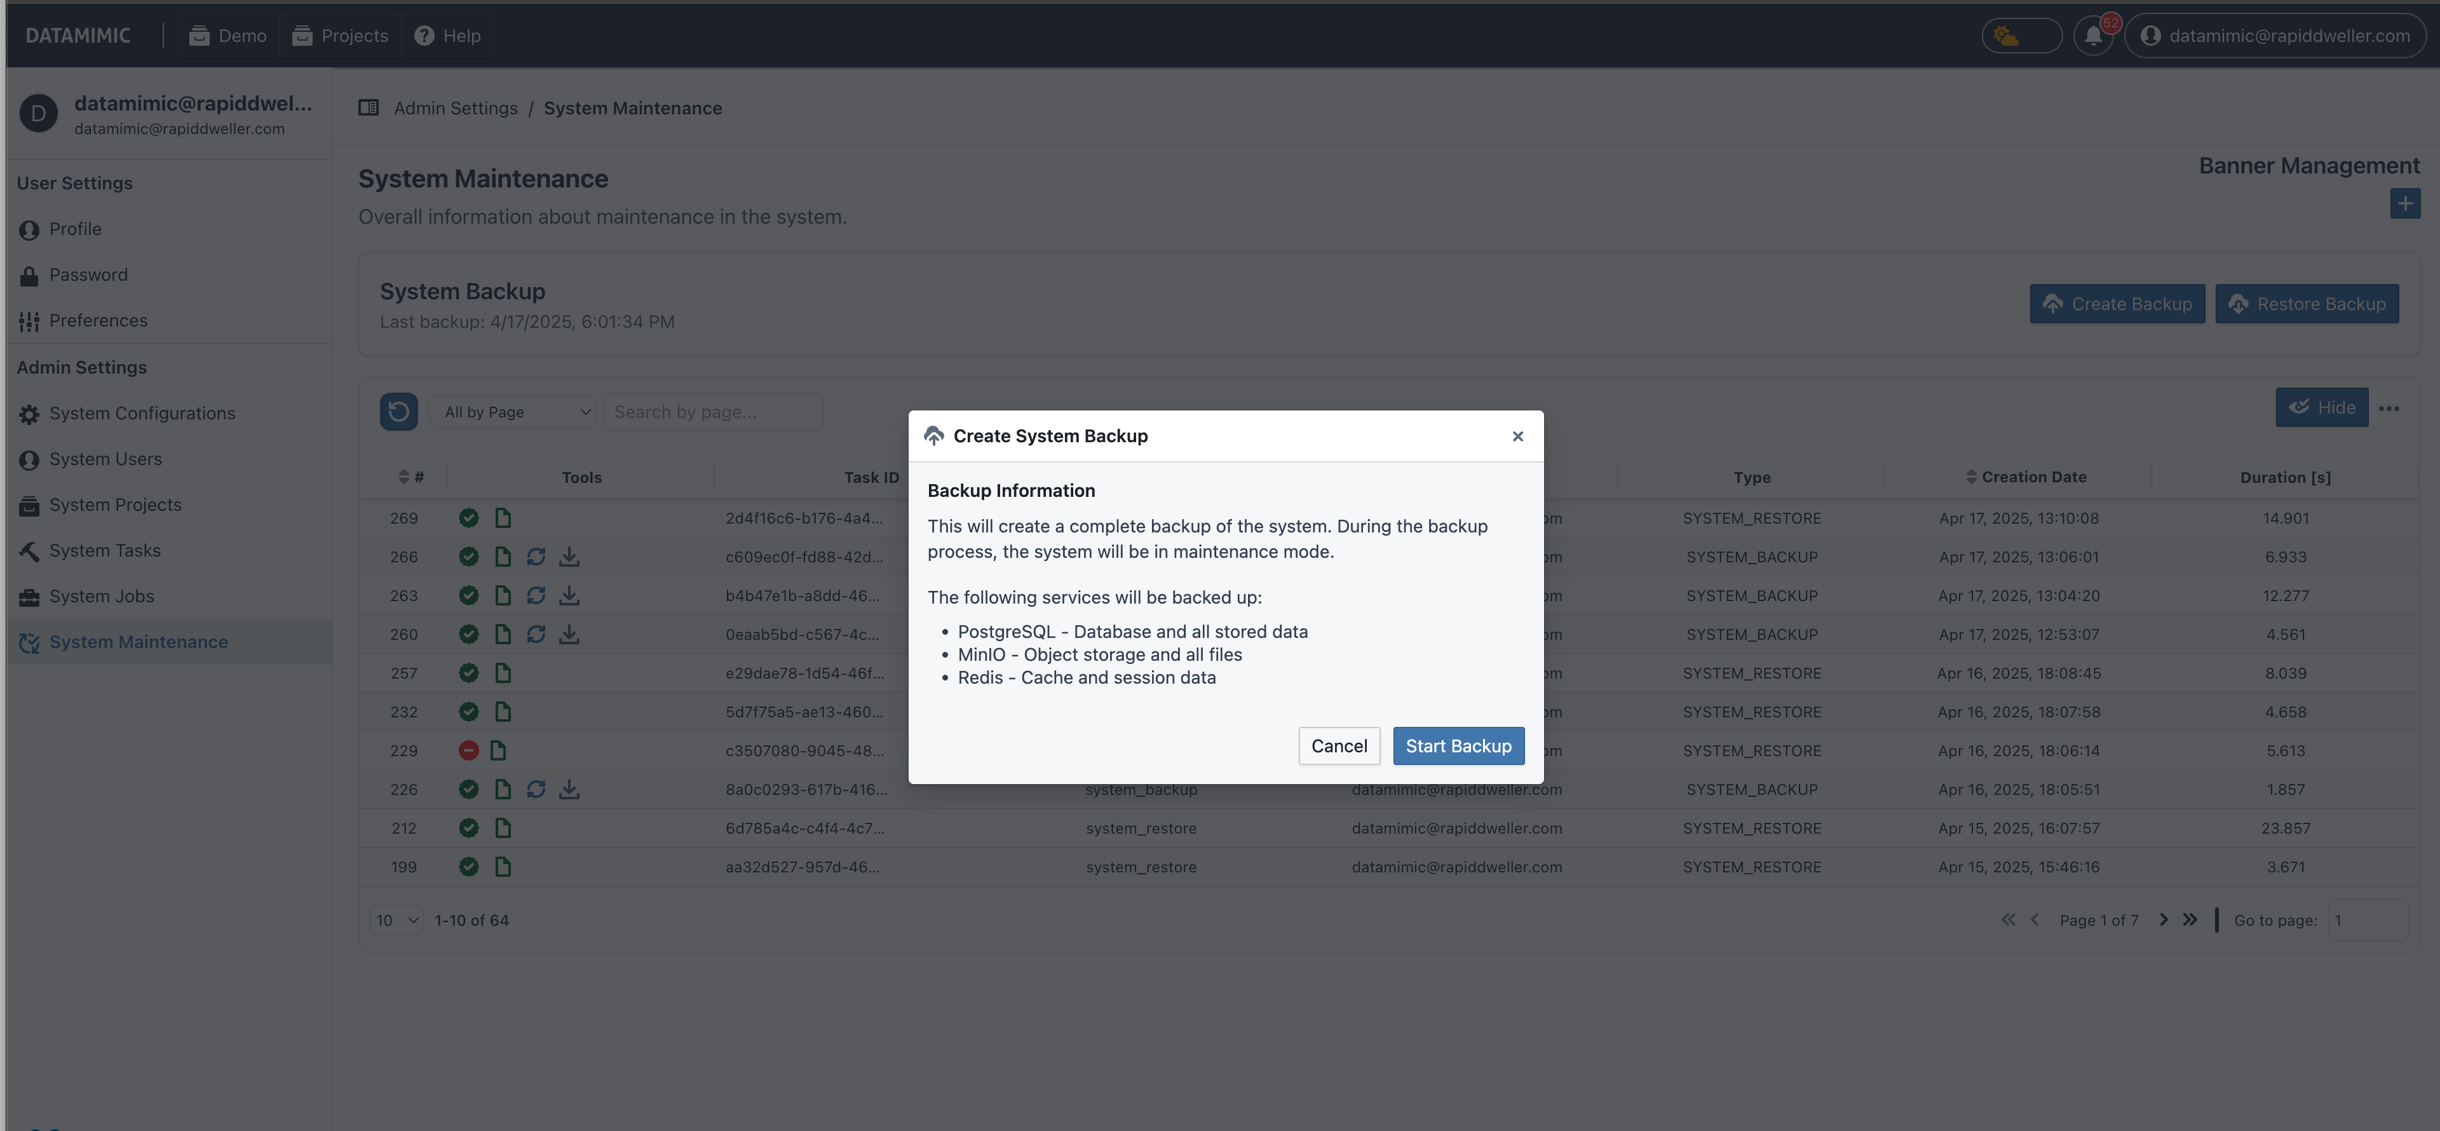
Task: Open the log file icon for row 199
Action: 503,867
